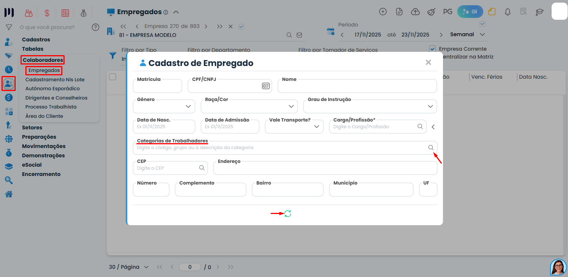
Task: Click the CEP search magnifier icon
Action: pyautogui.click(x=202, y=168)
